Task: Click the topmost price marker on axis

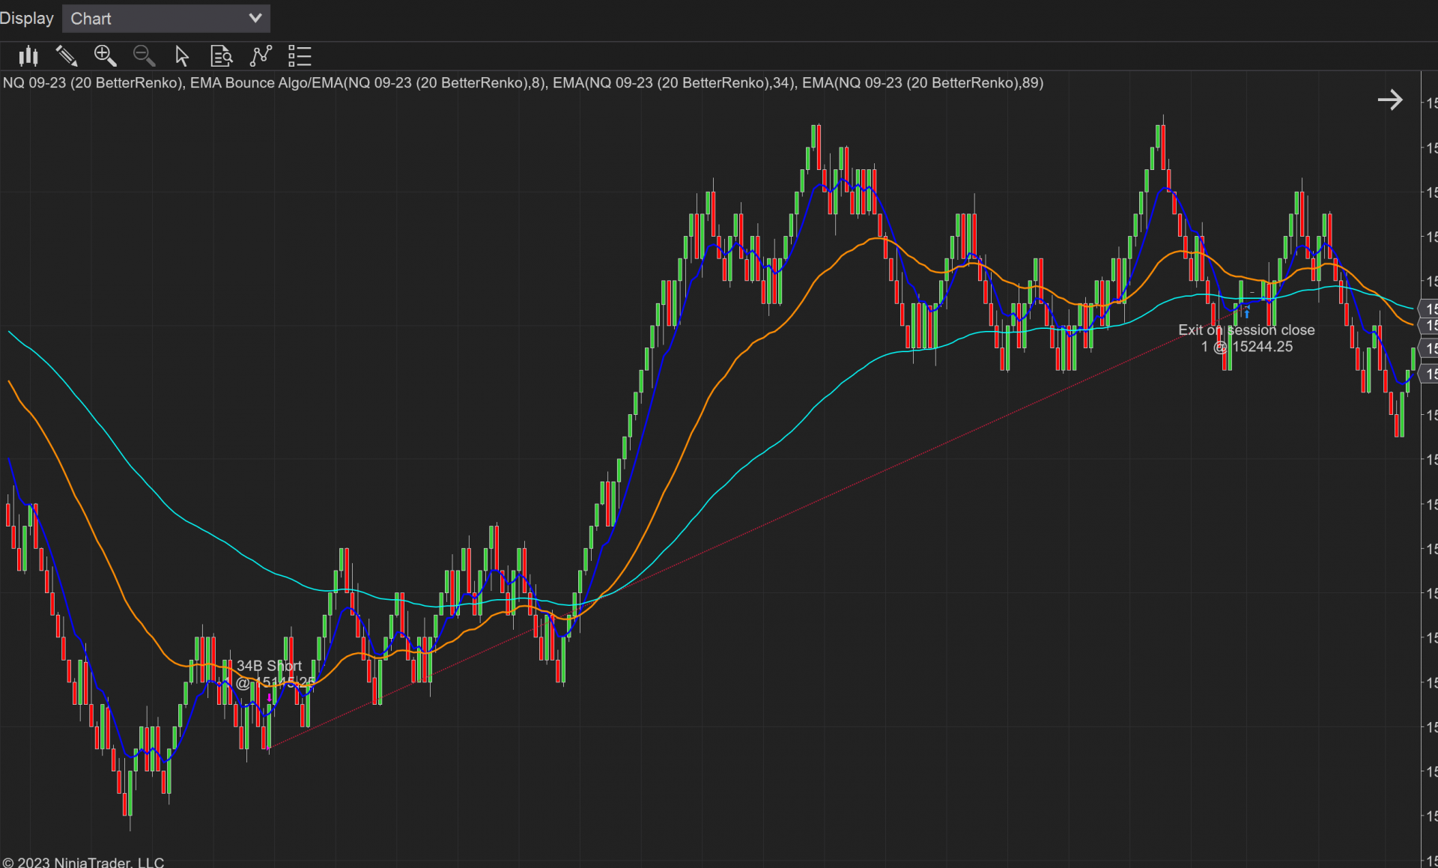Action: point(1429,309)
